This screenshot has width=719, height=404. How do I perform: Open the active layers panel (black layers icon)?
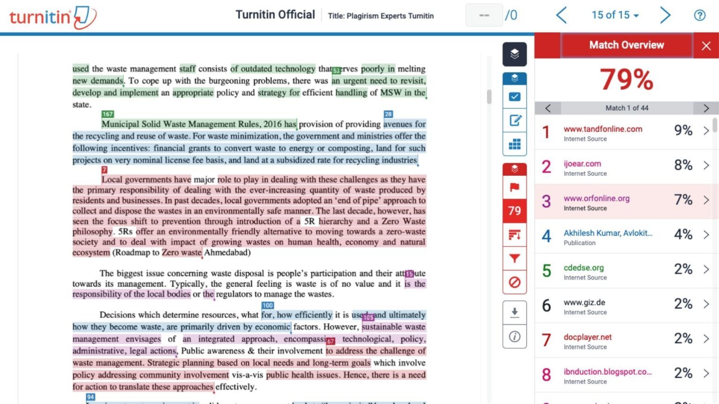click(514, 54)
